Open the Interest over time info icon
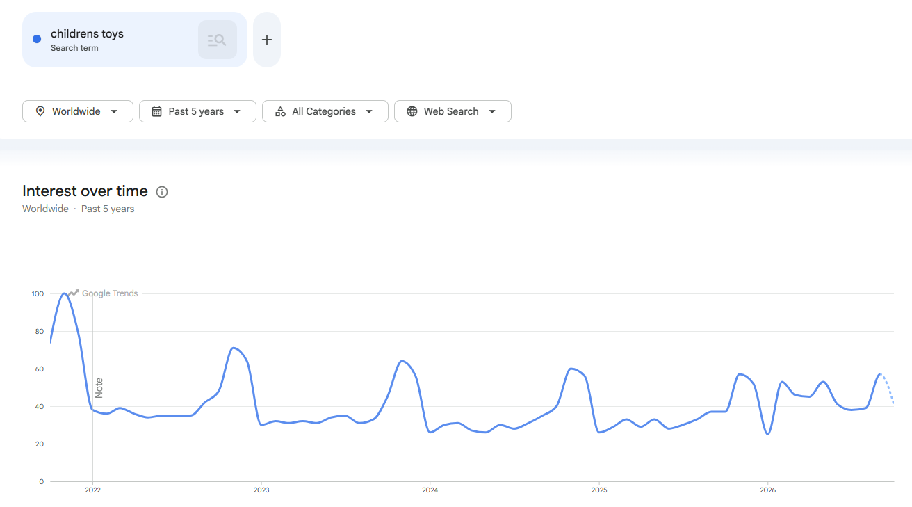The image size is (912, 507). (162, 192)
